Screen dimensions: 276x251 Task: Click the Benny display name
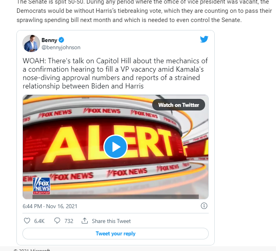pyautogui.click(x=49, y=40)
